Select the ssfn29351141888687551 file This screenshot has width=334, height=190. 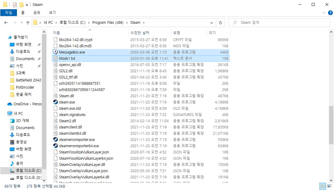pyautogui.click(x=80, y=83)
